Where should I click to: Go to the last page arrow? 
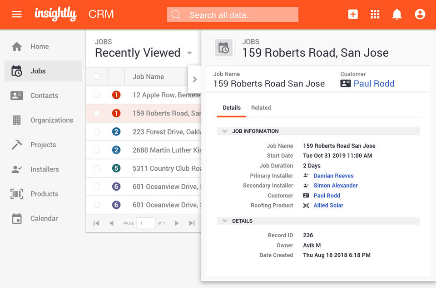192,223
